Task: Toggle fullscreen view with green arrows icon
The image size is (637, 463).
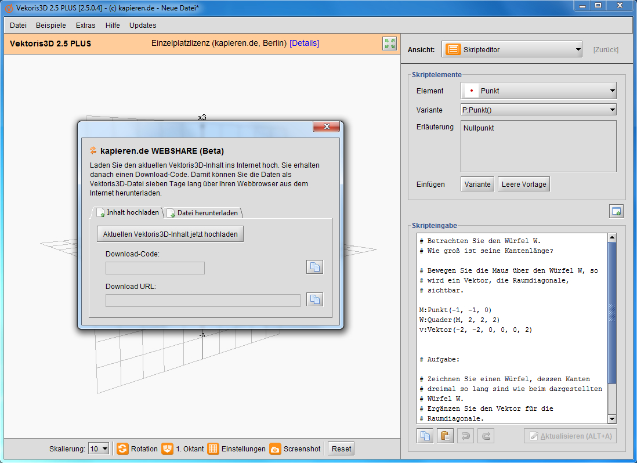Action: tap(390, 44)
